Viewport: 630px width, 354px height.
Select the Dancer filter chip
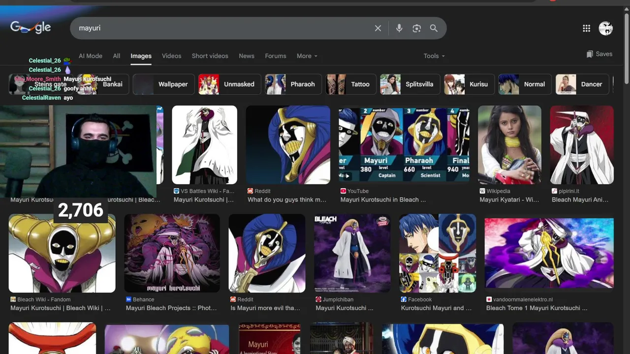[x=582, y=84]
